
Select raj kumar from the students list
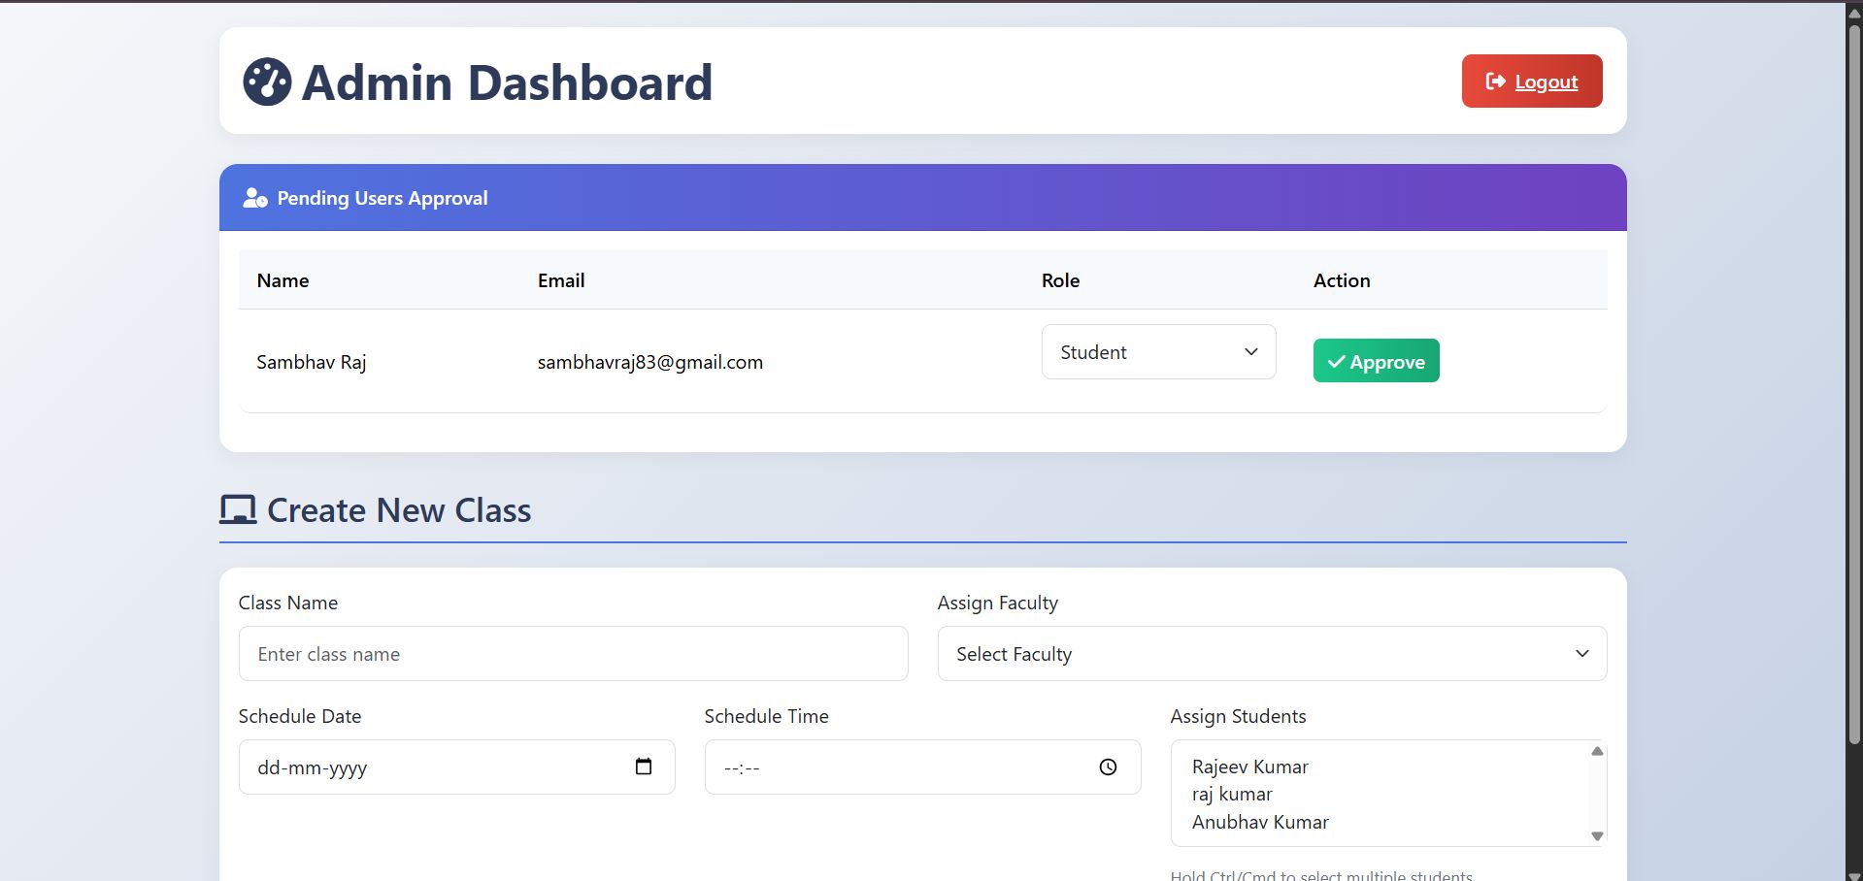coord(1233,794)
